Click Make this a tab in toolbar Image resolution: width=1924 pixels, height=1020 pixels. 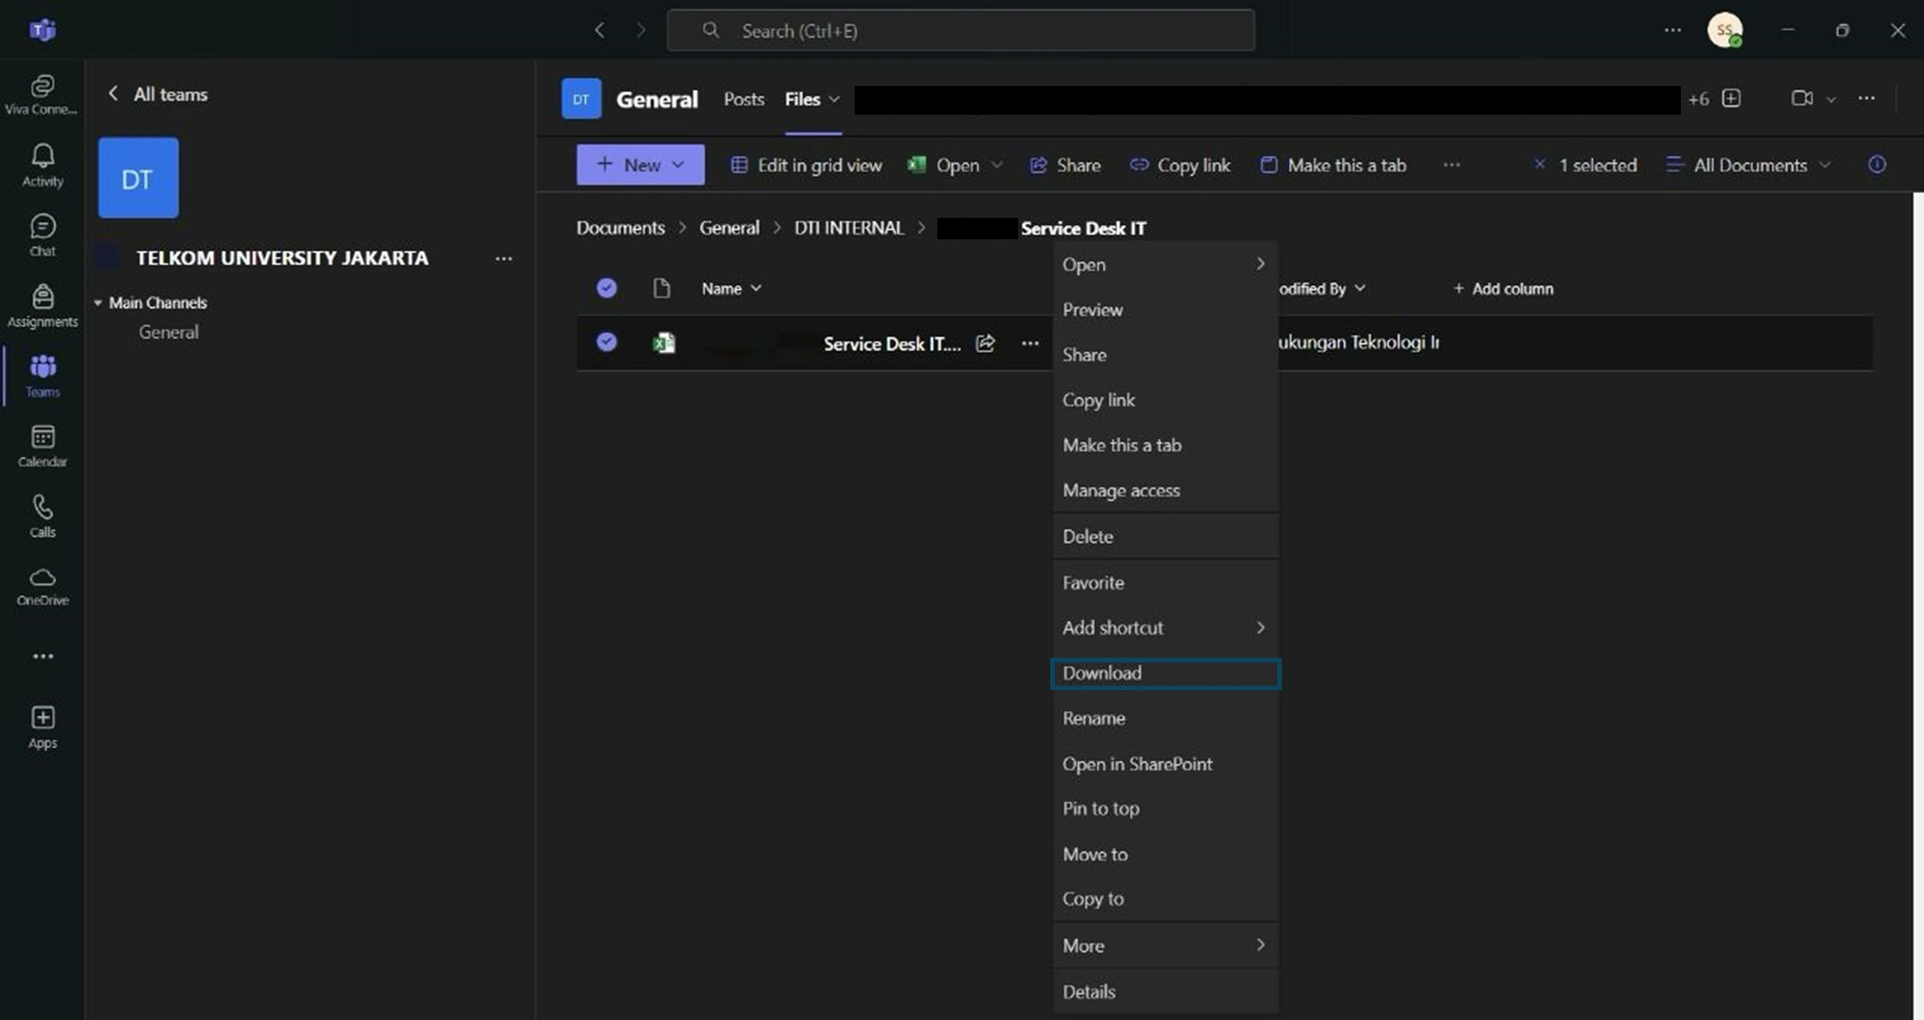click(x=1333, y=165)
